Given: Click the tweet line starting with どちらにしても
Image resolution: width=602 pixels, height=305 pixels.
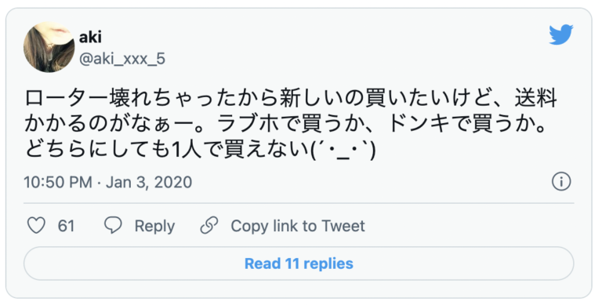Looking at the screenshot, I should click(x=200, y=150).
